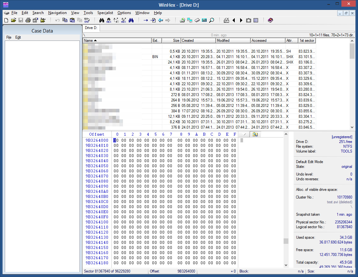
Task: Open file Properties via toolbar icon
Action: click(x=35, y=20)
